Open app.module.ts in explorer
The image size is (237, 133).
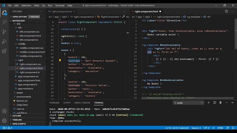(26, 89)
